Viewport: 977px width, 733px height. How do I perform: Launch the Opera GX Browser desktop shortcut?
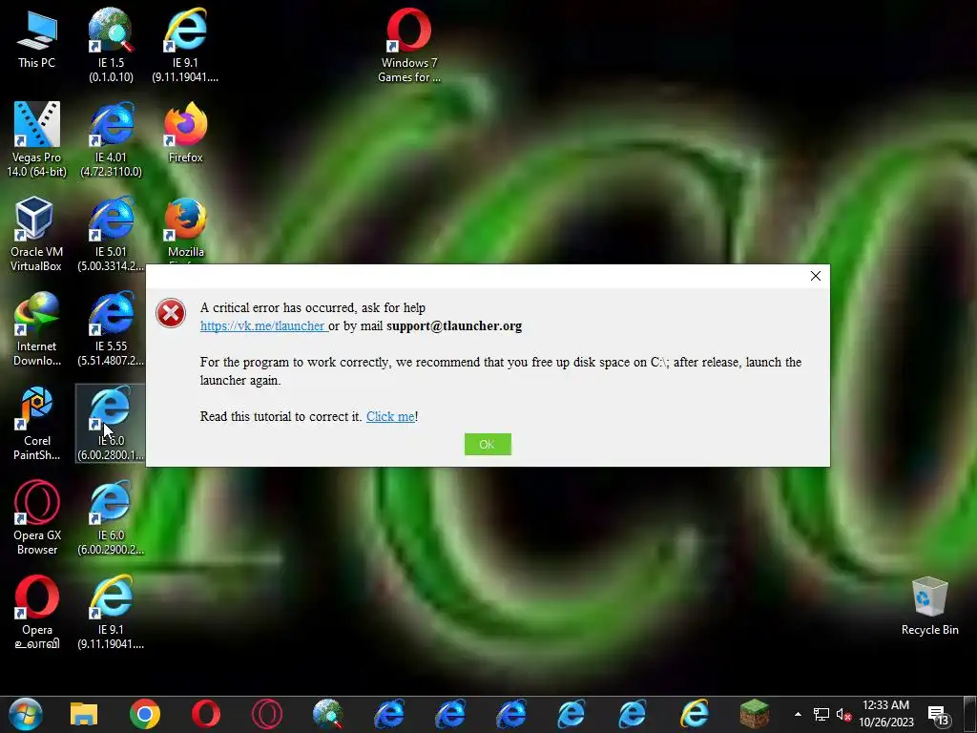click(37, 518)
